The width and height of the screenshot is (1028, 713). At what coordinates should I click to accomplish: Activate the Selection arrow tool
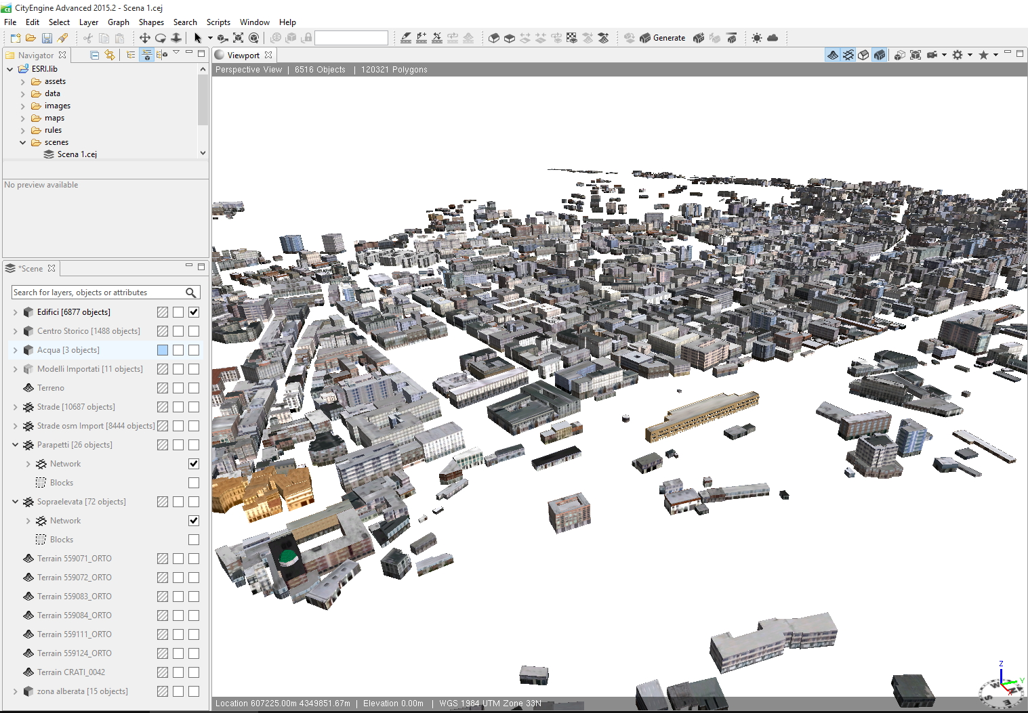(x=198, y=38)
